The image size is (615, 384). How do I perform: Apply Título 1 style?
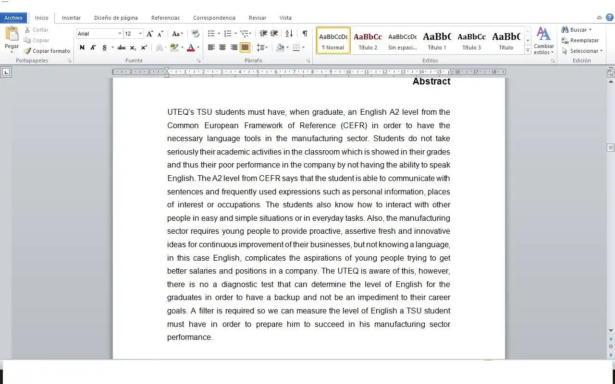coord(437,40)
